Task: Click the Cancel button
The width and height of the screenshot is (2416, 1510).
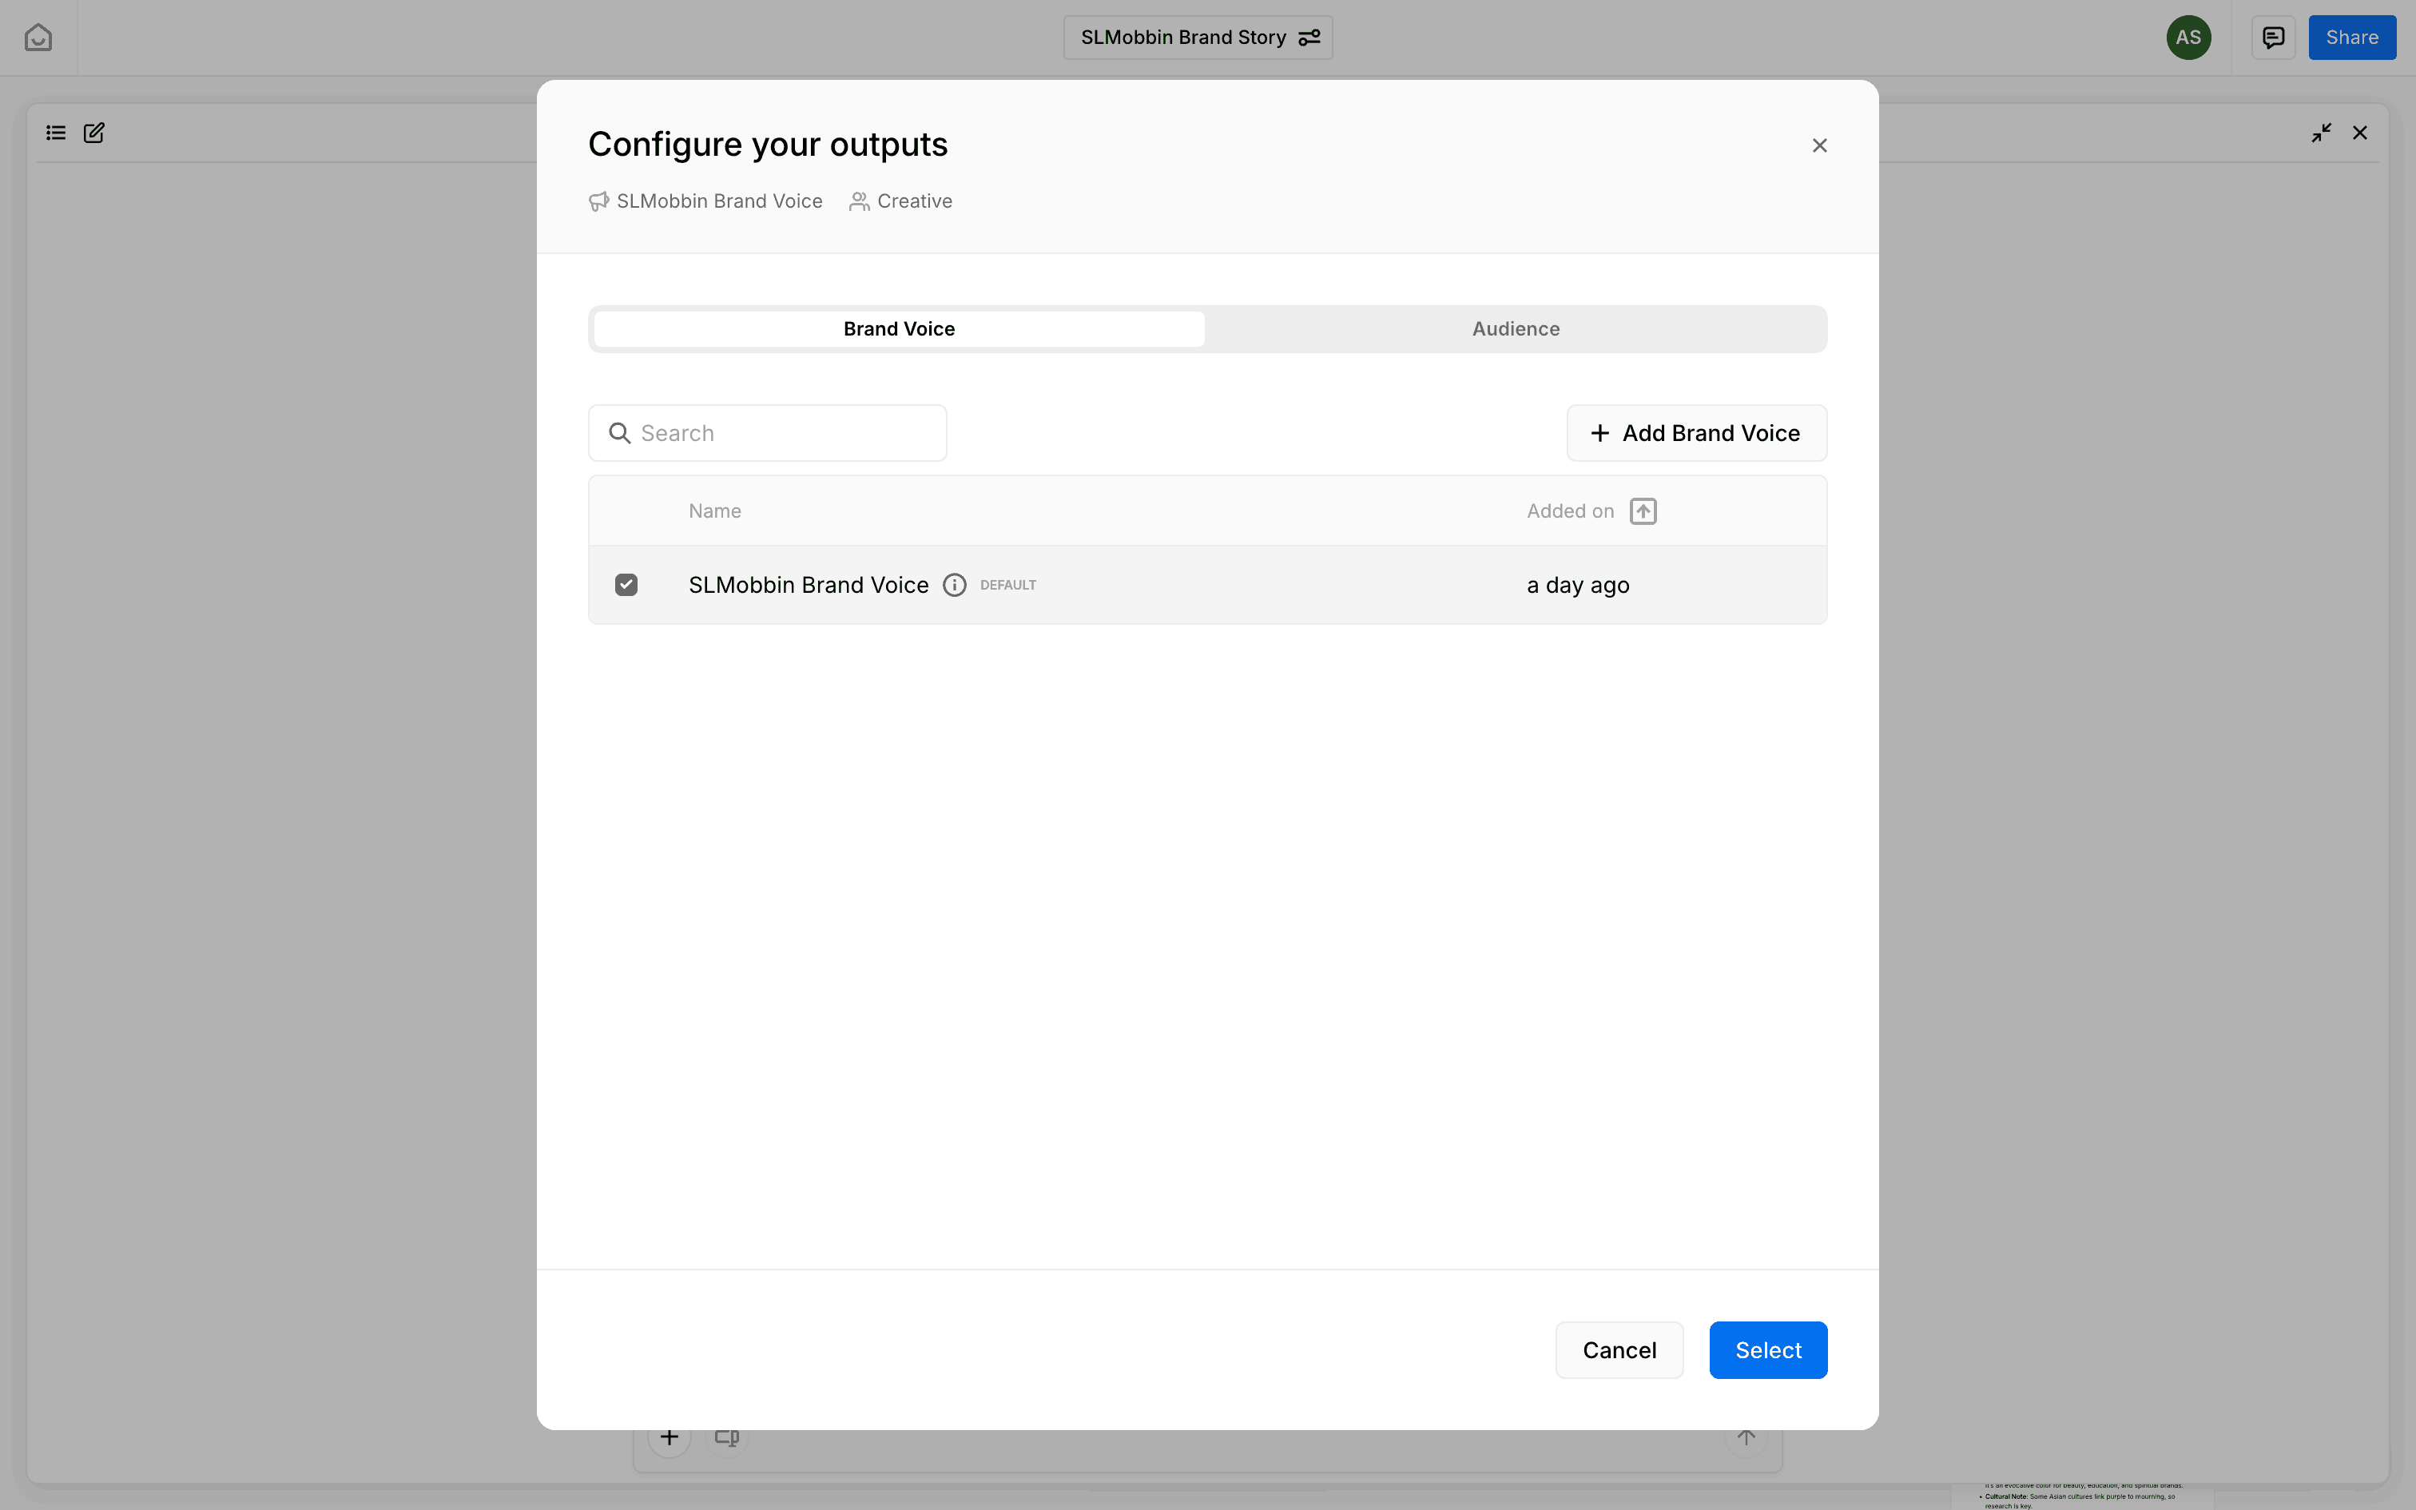Action: point(1619,1350)
